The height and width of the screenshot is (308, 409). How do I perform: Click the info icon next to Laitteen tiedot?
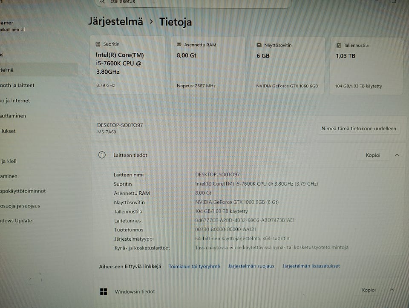[102, 155]
